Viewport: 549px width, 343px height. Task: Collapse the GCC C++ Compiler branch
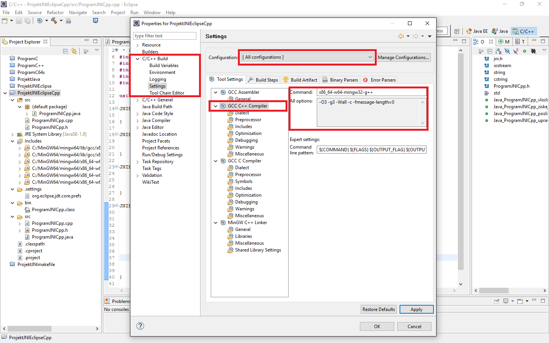[x=216, y=106]
